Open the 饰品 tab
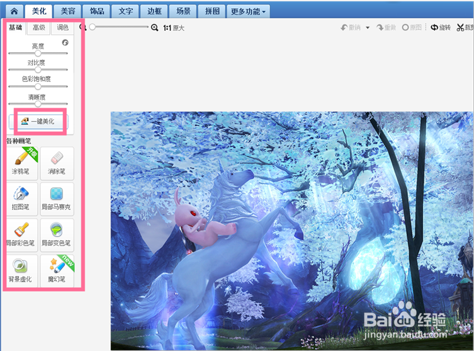Image resolution: width=474 pixels, height=351 pixels. 96,11
